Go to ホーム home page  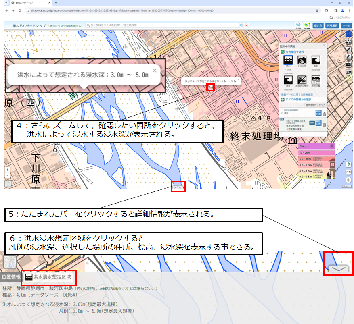(x=346, y=25)
